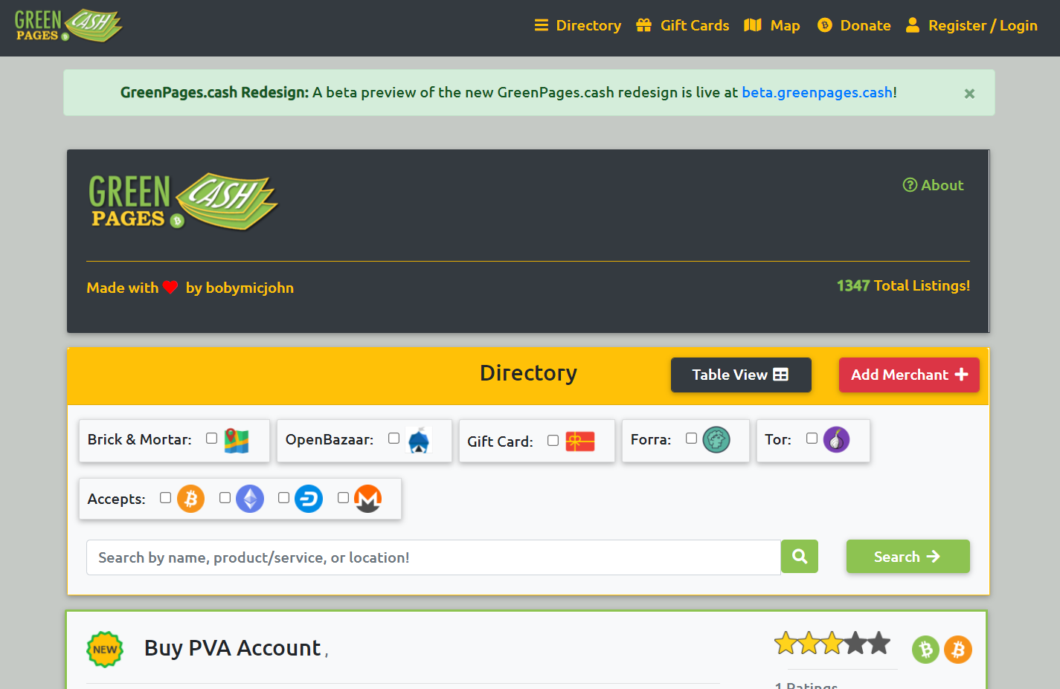Open the Map page
This screenshot has width=1060, height=689.
772,25
